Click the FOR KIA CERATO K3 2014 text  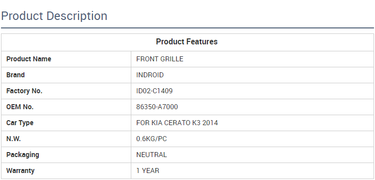click(x=177, y=123)
